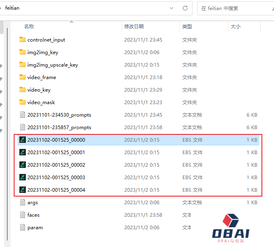Select the 20231102-001525_00004 file name

(56, 190)
